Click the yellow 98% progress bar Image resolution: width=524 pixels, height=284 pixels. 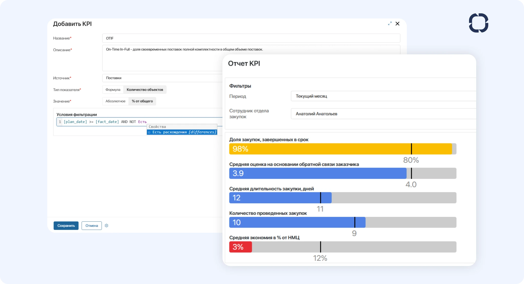[x=321, y=149]
